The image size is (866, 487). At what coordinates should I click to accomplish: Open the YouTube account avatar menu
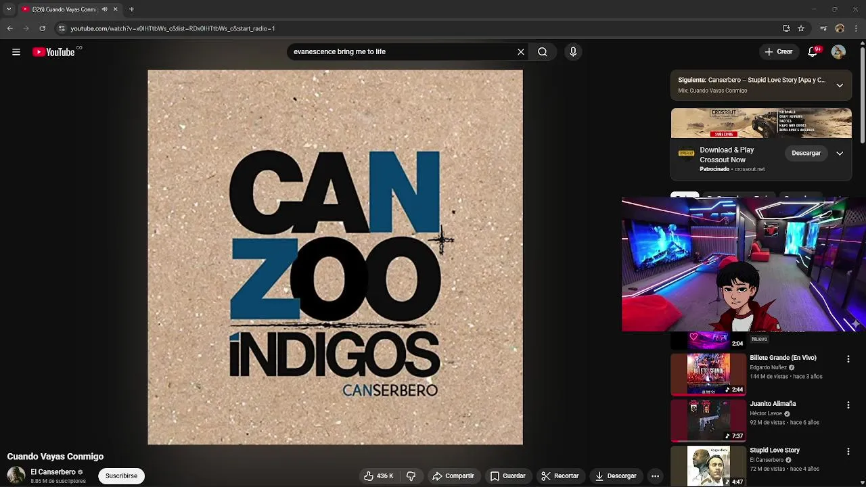(838, 52)
